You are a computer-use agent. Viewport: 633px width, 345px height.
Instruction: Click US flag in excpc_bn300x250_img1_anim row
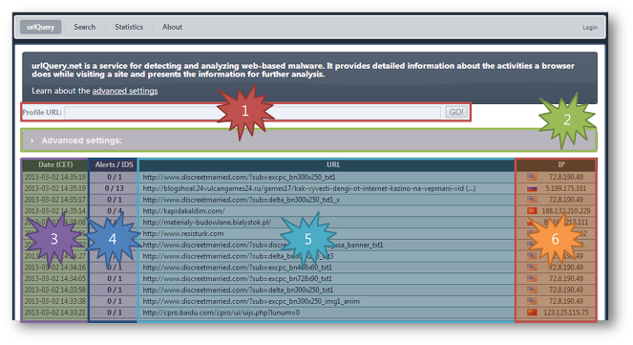click(x=532, y=301)
